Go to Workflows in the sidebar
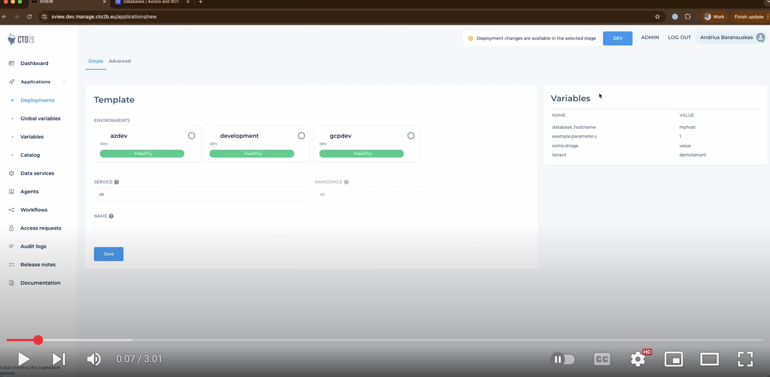The width and height of the screenshot is (770, 377). click(x=34, y=210)
